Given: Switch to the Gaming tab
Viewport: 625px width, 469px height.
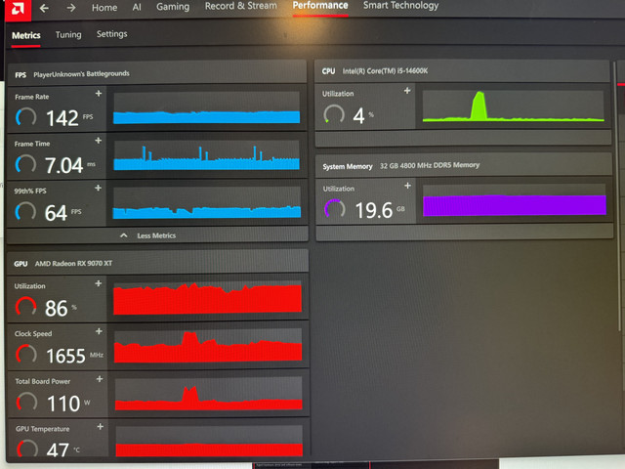Looking at the screenshot, I should (173, 7).
